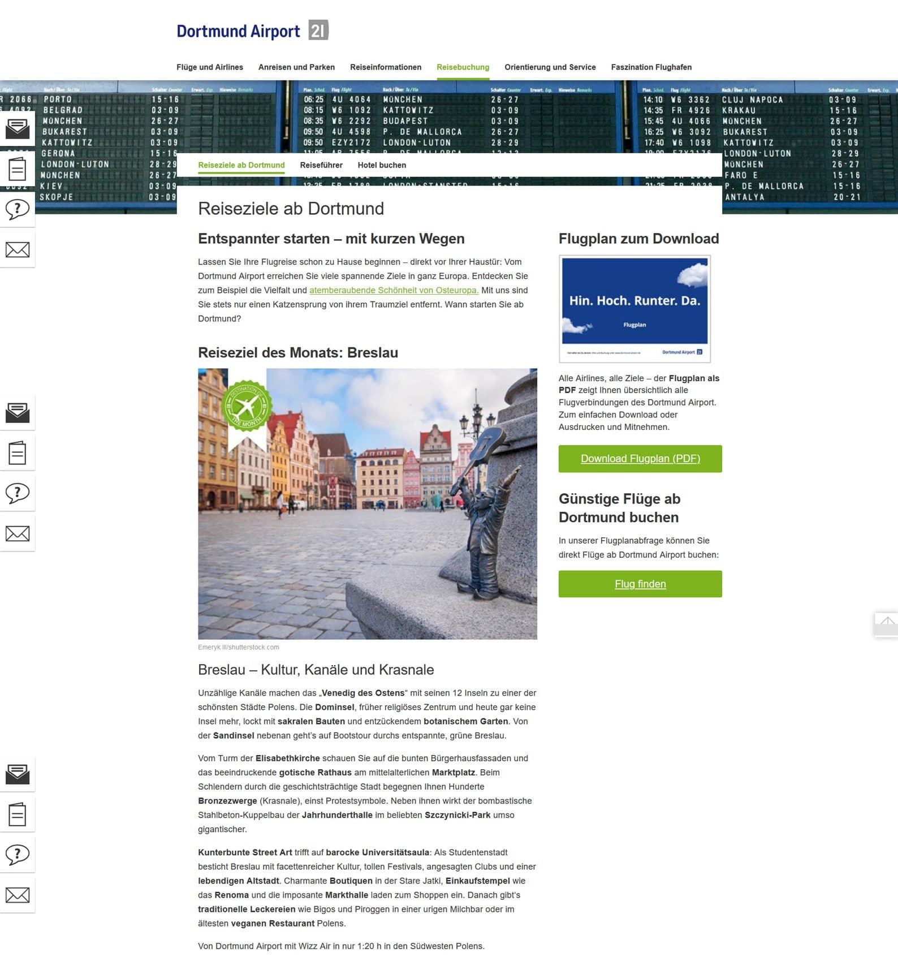
Task: Click newsletter icon beside the Elisabethkirche paragraph
Action: pos(18,774)
